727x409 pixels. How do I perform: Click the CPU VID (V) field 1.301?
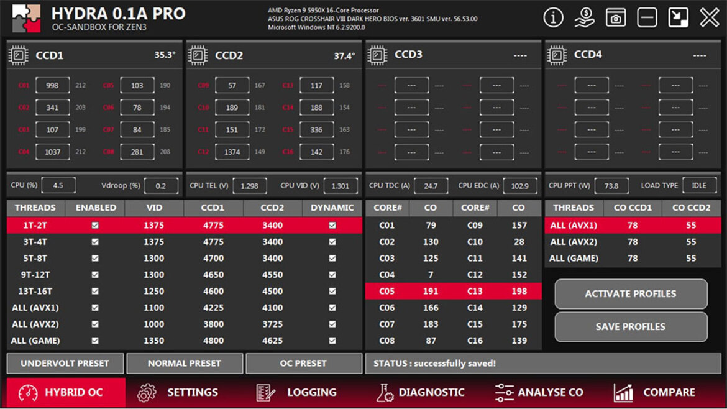pyautogui.click(x=341, y=186)
